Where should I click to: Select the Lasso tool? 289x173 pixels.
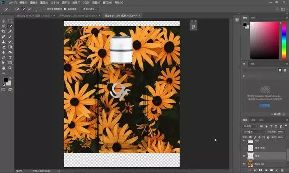(3, 26)
